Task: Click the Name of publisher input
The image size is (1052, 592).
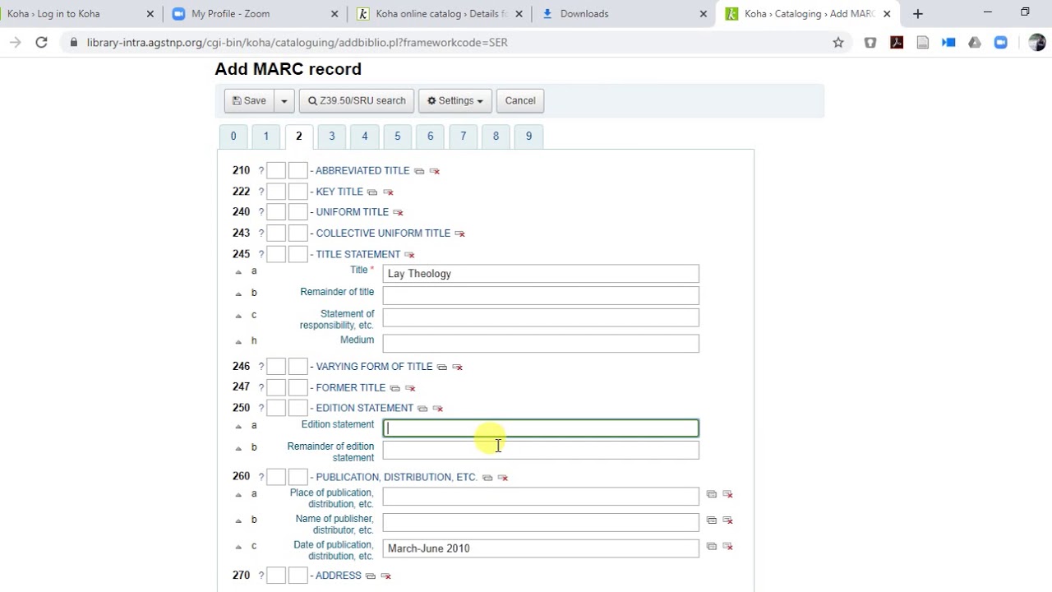Action: pyautogui.click(x=541, y=522)
